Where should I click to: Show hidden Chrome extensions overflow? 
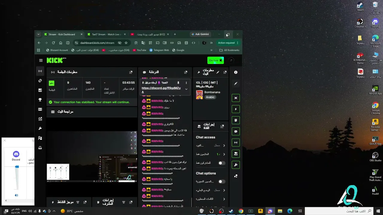pos(212,43)
